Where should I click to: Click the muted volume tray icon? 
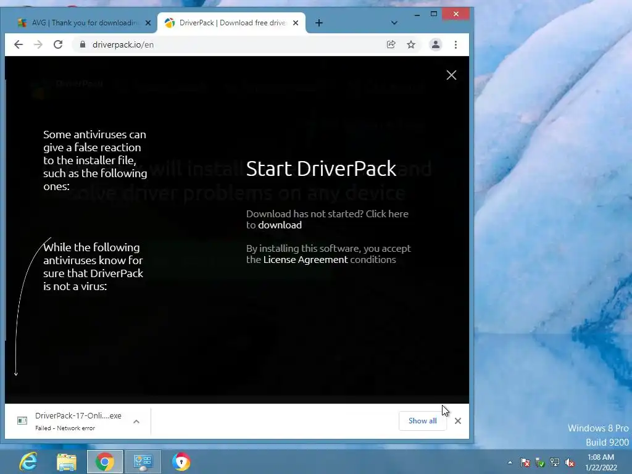click(x=570, y=462)
